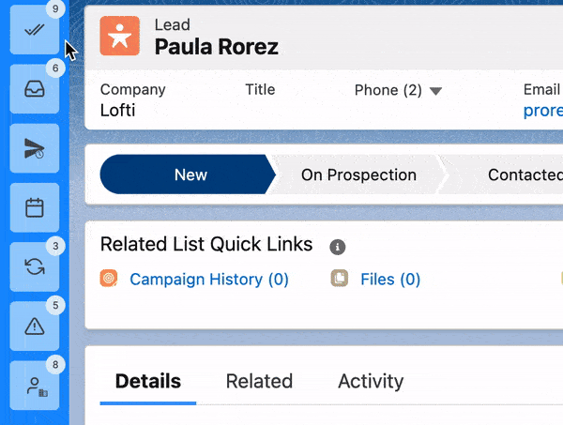The height and width of the screenshot is (425, 563).
Task: Click the Files document icon
Action: [340, 279]
